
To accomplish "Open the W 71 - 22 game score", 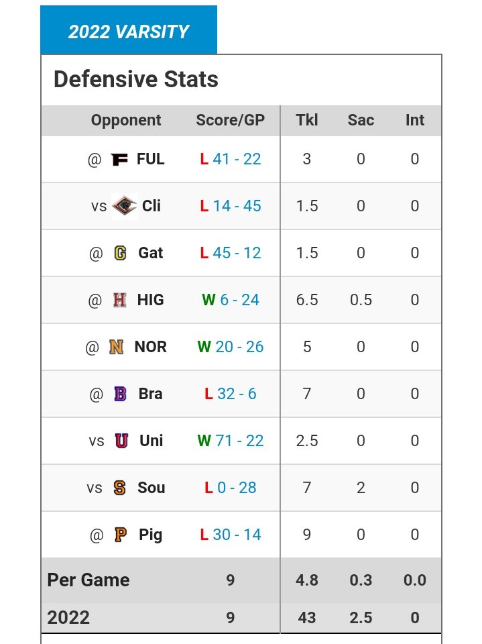I will tap(231, 441).
